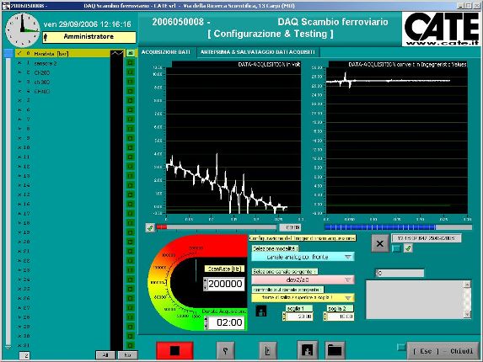Click the save disk icon in bottom toolbar
483x362 pixels.
point(307,350)
